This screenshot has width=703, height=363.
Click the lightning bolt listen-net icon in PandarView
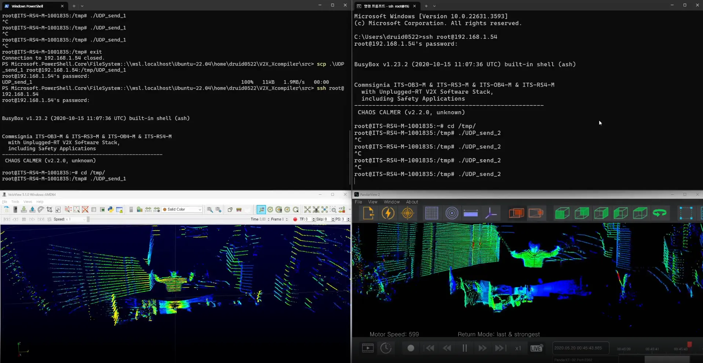point(388,213)
